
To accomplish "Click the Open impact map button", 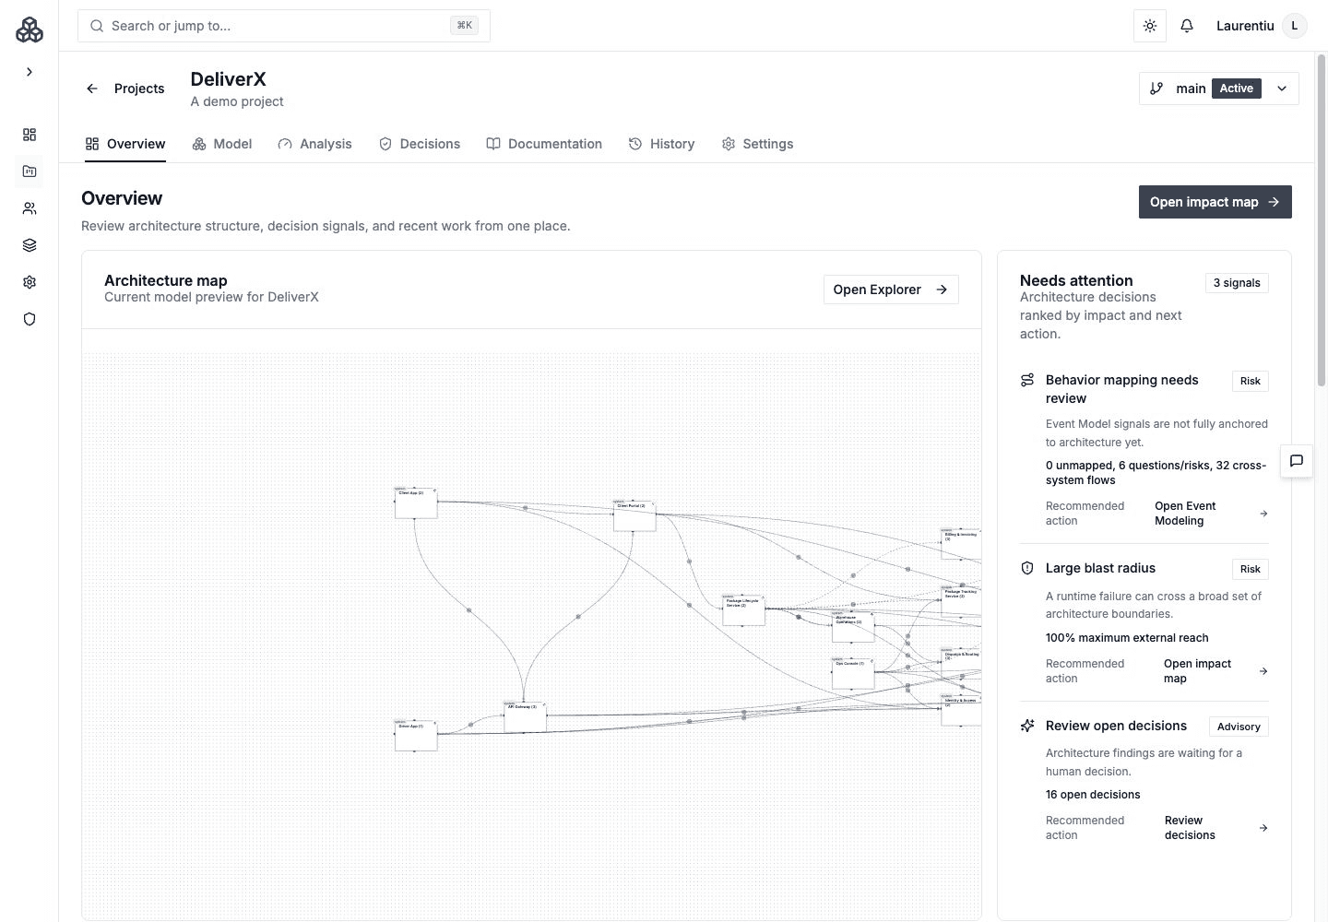I will pos(1215,202).
